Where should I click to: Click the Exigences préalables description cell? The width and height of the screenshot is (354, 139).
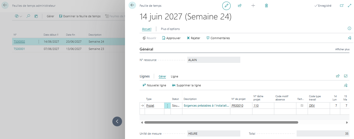coord(206,106)
